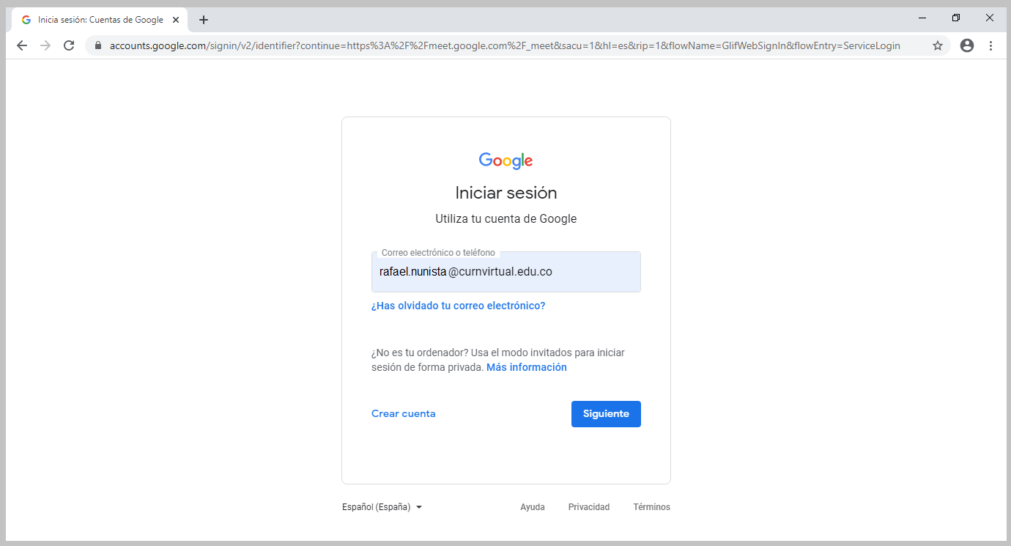This screenshot has height=546, width=1011.
Task: Open a new browser tab
Action: click(203, 20)
